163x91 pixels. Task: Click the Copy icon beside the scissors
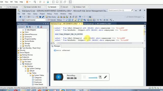(x=73, y=17)
